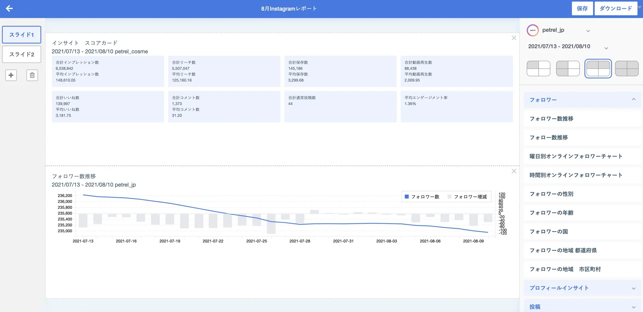Choose the top-left quarter layout icon
643x312 pixels.
(x=538, y=68)
